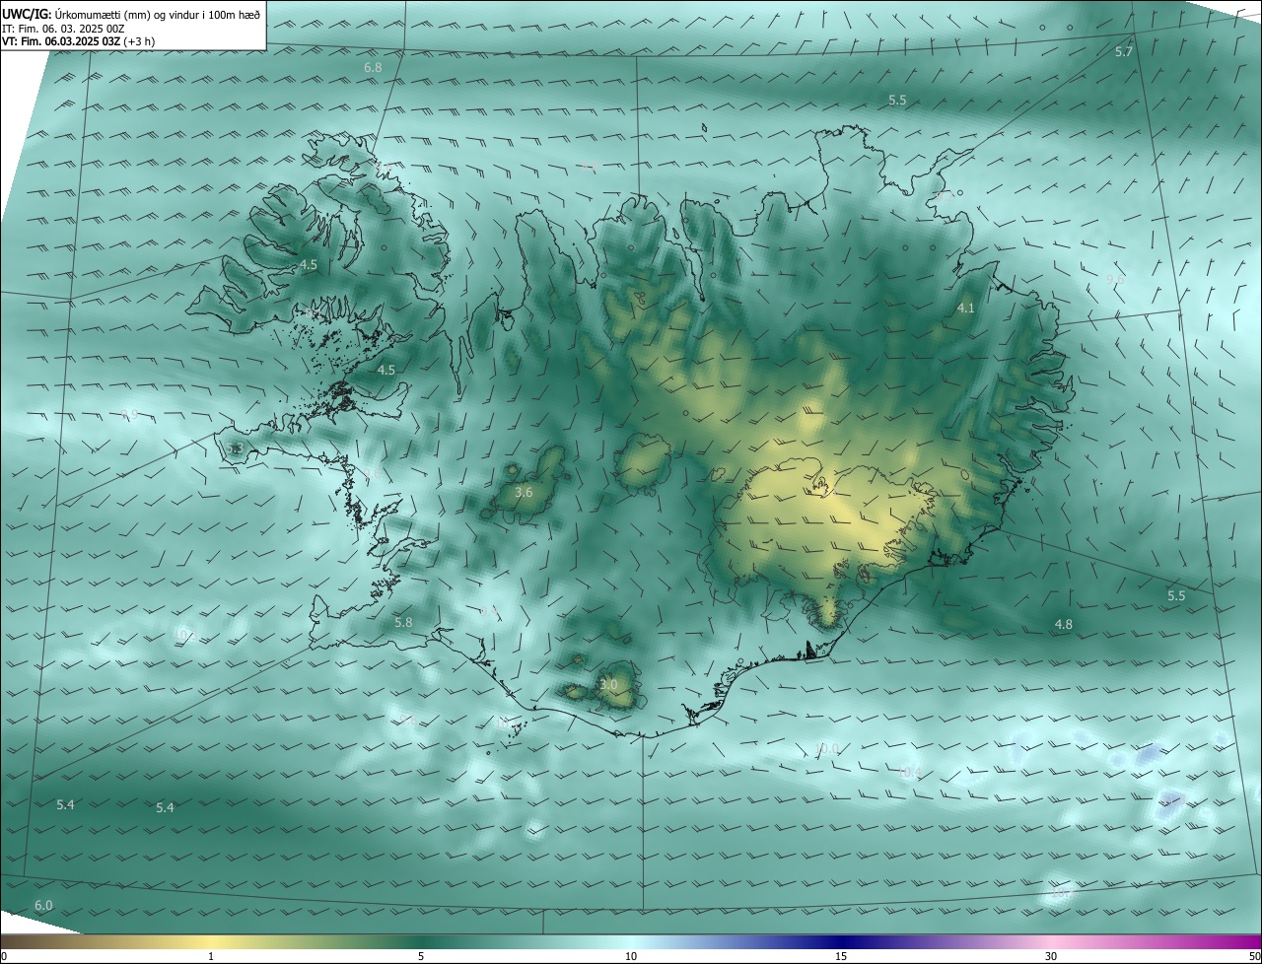Viewport: 1262px width, 964px height.
Task: Click the 3.0 value near the south coast
Action: tap(608, 684)
